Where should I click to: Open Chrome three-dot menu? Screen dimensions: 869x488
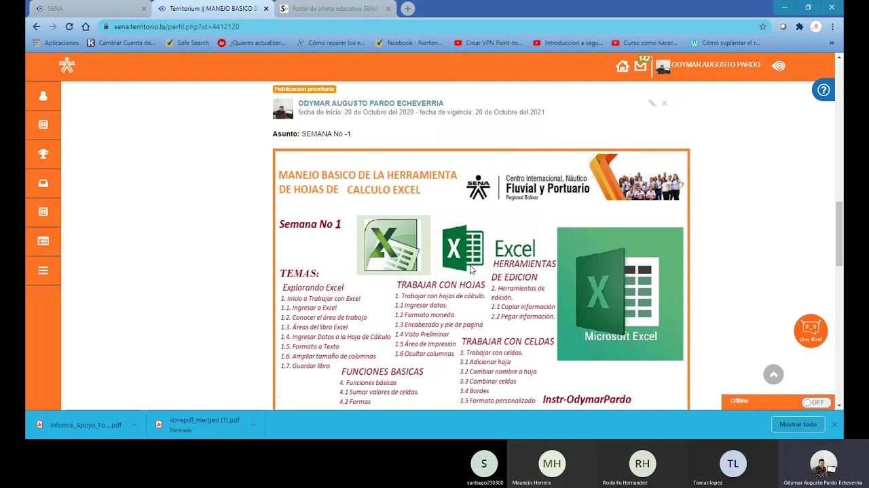(x=832, y=26)
